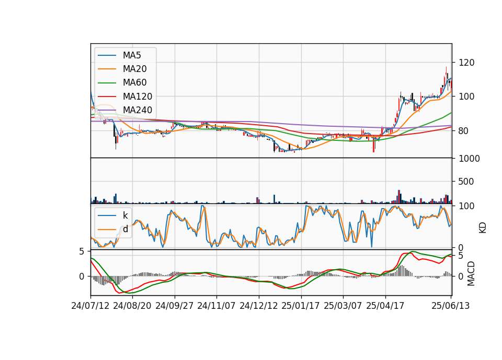Click the 500 volume axis tick label
This screenshot has height=360, width=502.
click(466, 182)
